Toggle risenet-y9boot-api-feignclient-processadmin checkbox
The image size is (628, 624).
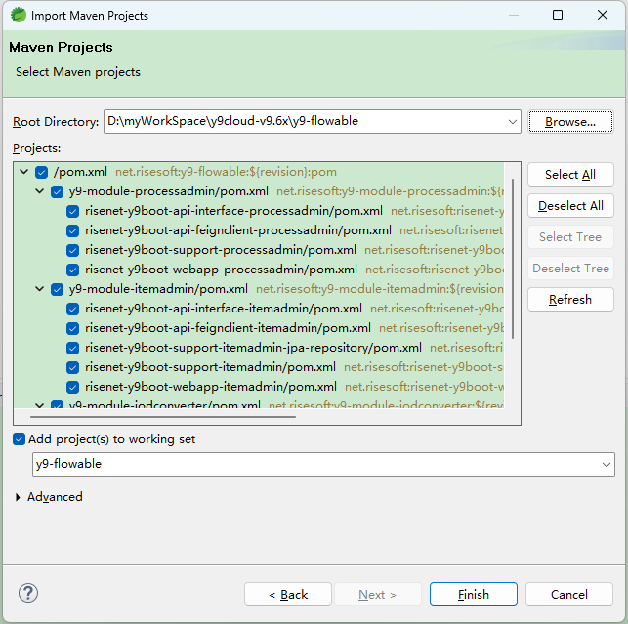73,230
